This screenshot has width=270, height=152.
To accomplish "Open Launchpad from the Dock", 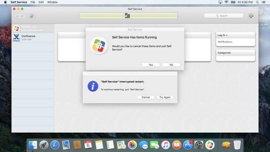I will 44,145.
